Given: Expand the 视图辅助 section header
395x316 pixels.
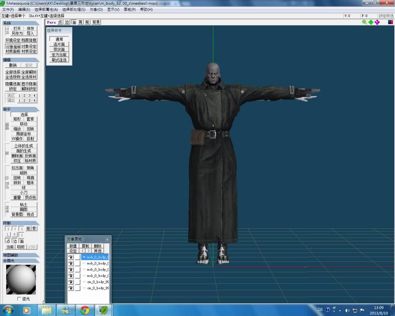Looking at the screenshot, I should [21, 255].
